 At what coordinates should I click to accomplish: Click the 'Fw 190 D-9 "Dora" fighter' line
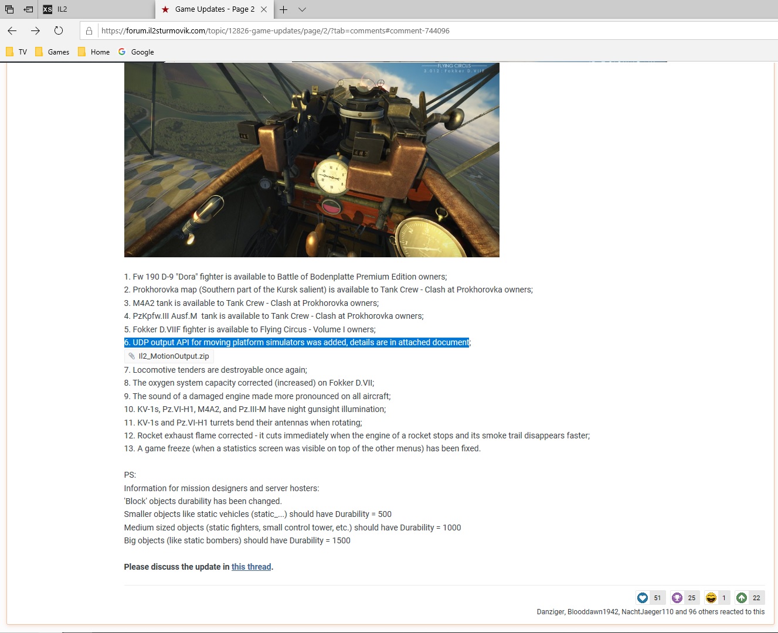coord(286,277)
